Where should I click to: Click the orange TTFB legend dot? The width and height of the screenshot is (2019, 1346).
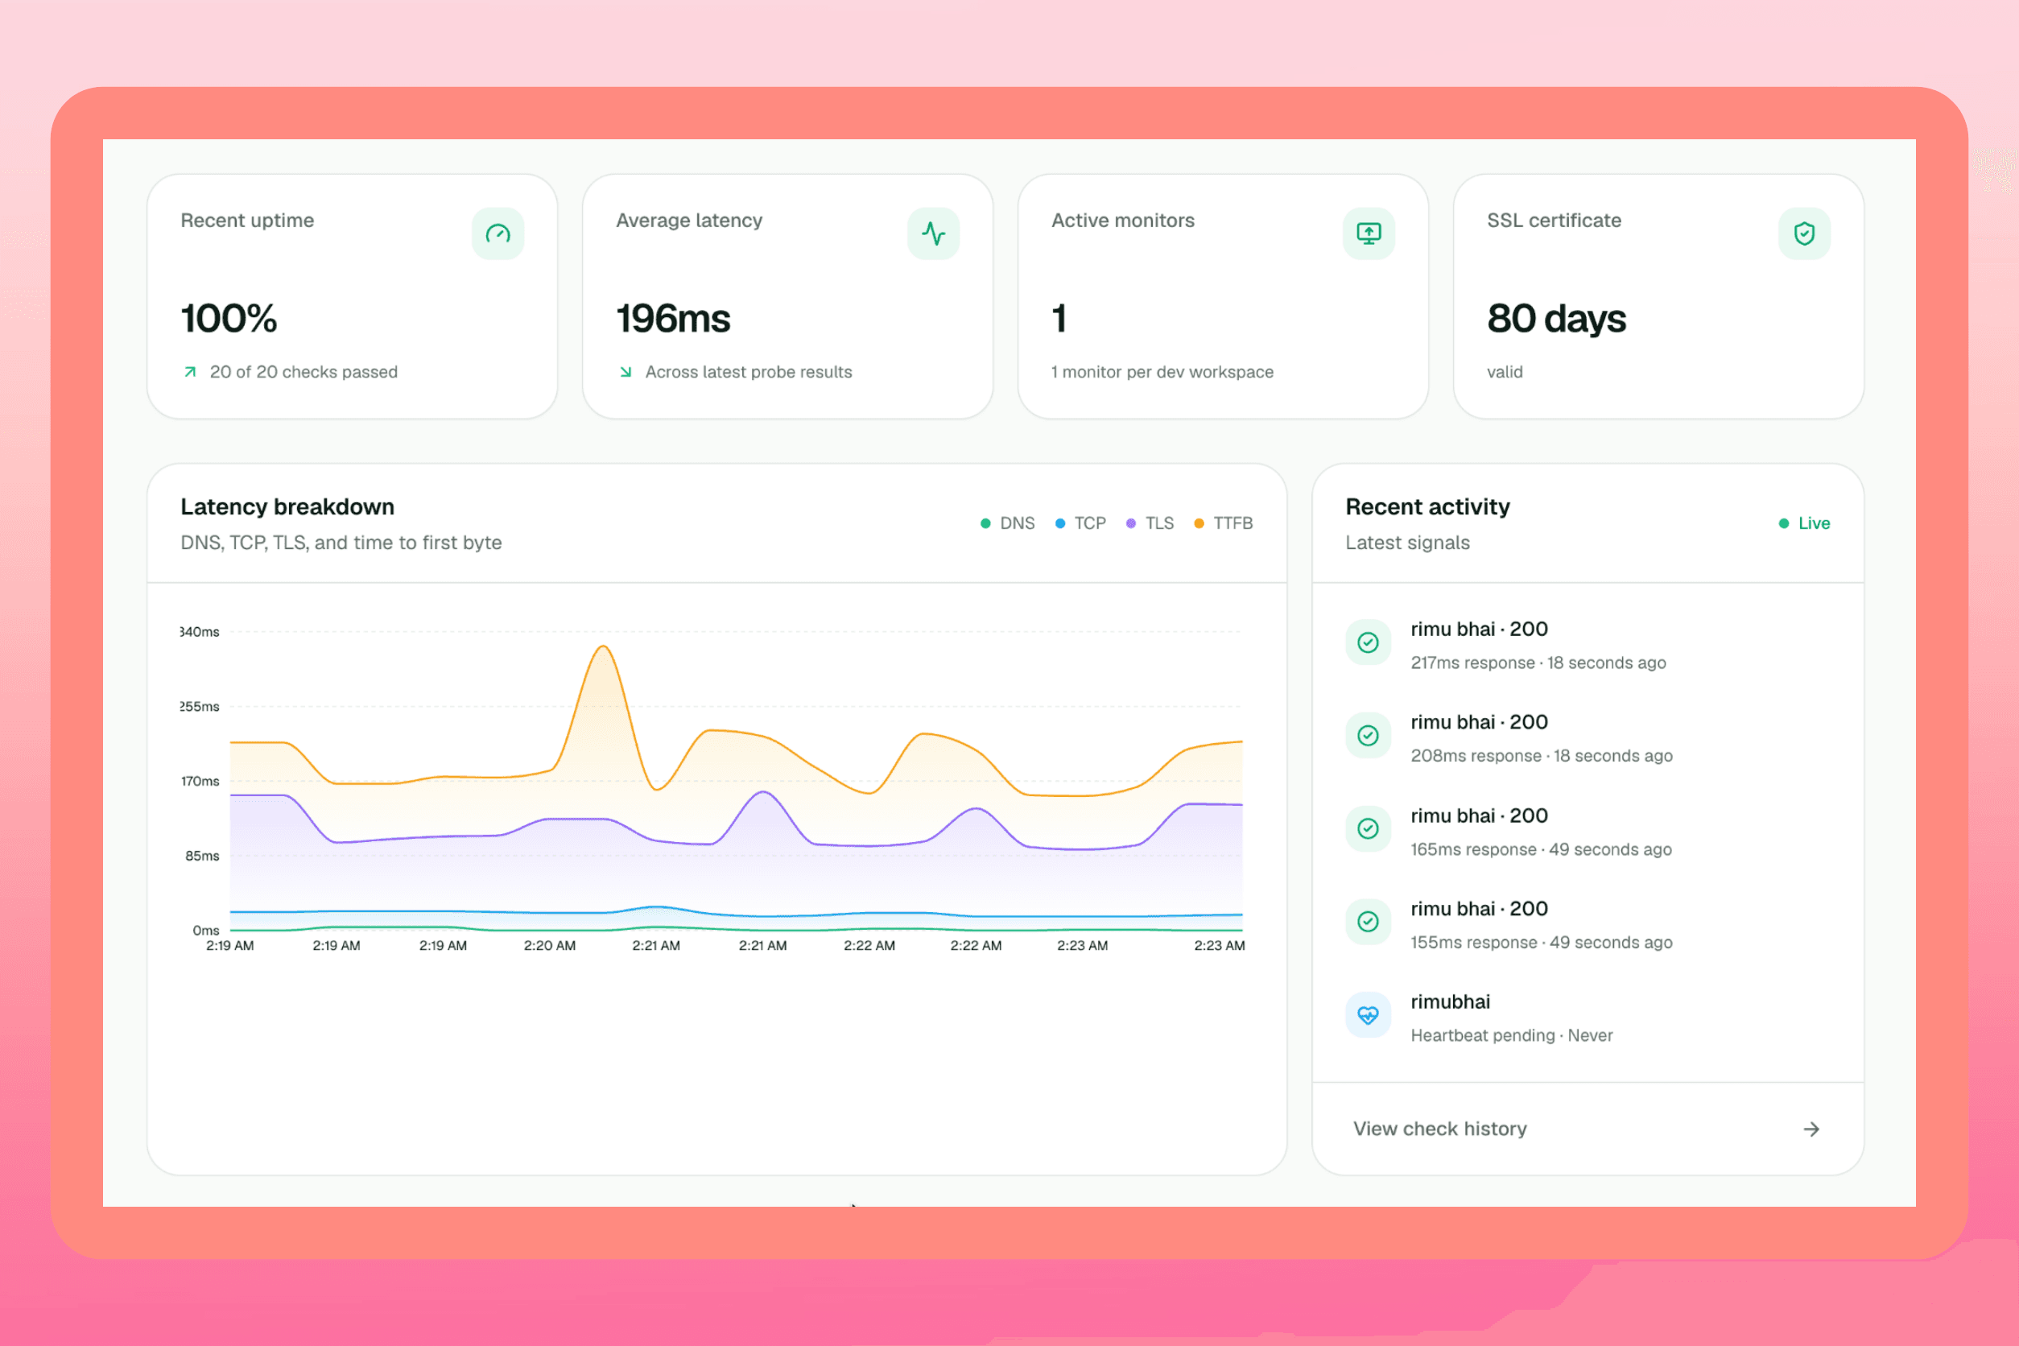(1199, 523)
